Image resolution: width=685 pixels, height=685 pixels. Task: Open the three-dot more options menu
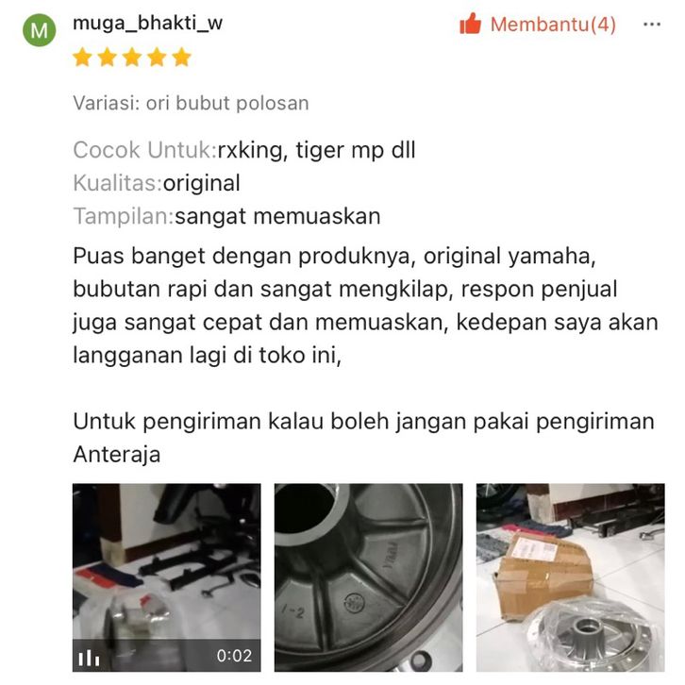[x=651, y=24]
